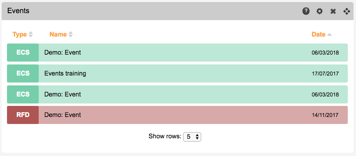Open Events widget settings gear

[319, 11]
